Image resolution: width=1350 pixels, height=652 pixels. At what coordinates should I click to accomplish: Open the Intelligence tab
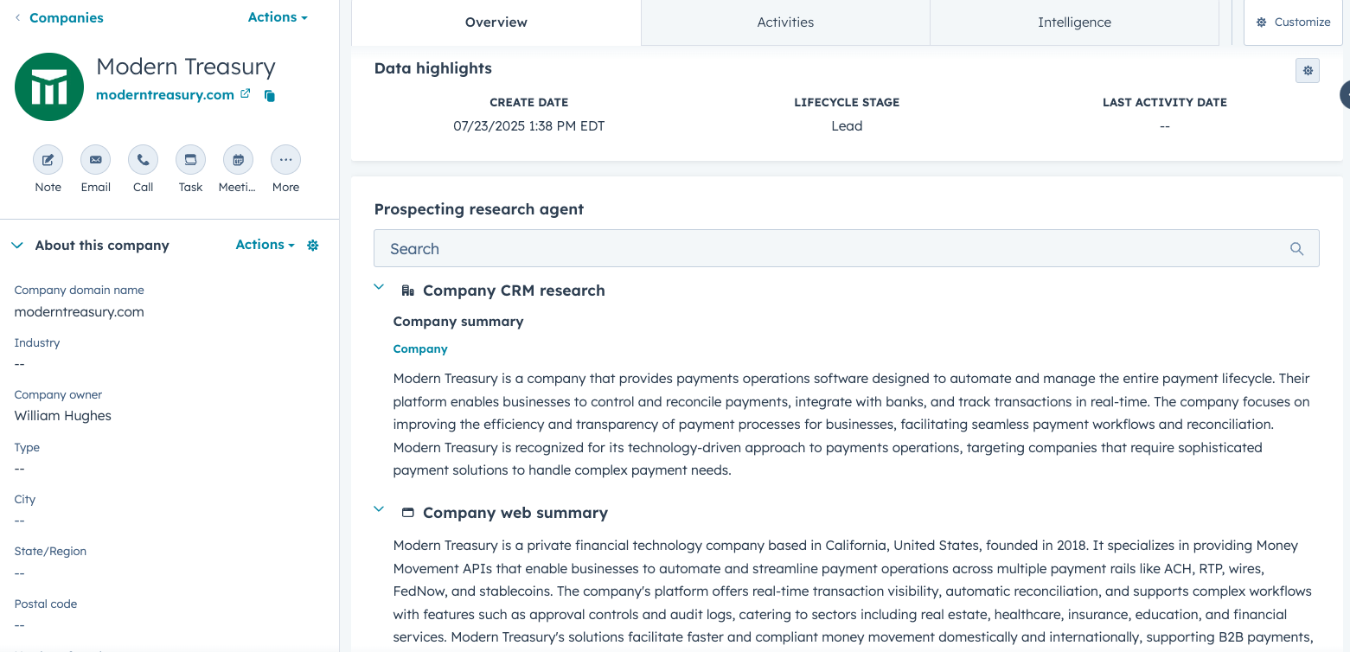[x=1074, y=22]
